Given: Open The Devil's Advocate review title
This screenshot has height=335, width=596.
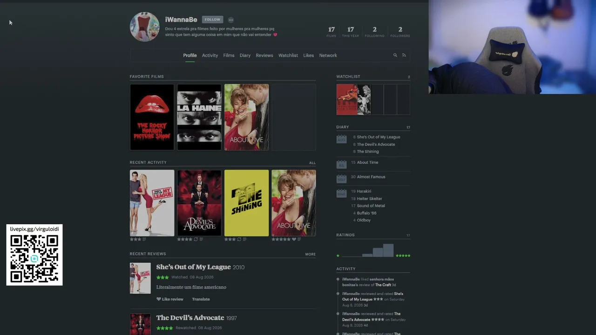Looking at the screenshot, I should tap(190, 318).
